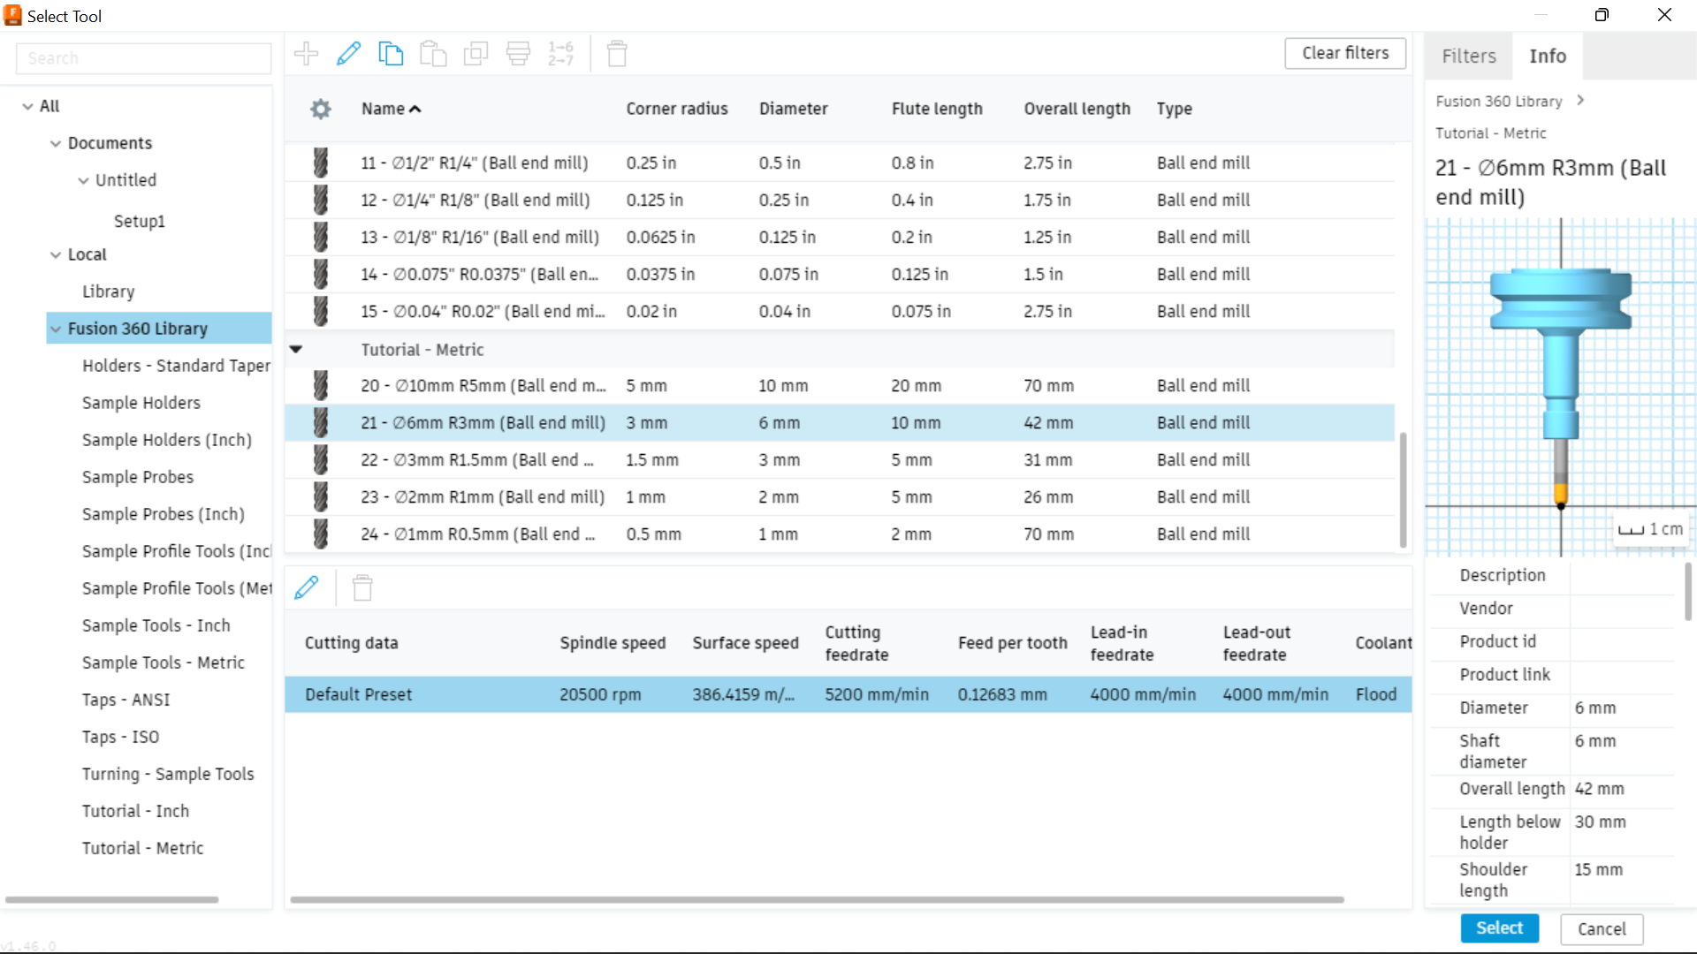Screen dimensions: 1697x954
Task: Click the Clear filters button
Action: click(x=1344, y=53)
